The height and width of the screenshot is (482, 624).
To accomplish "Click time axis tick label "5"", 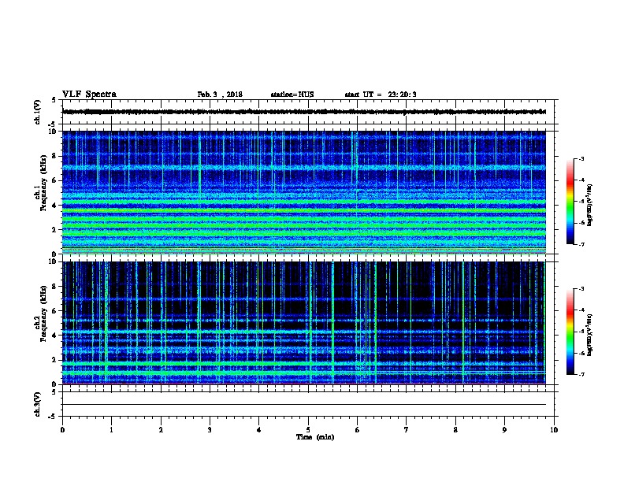I will (308, 430).
